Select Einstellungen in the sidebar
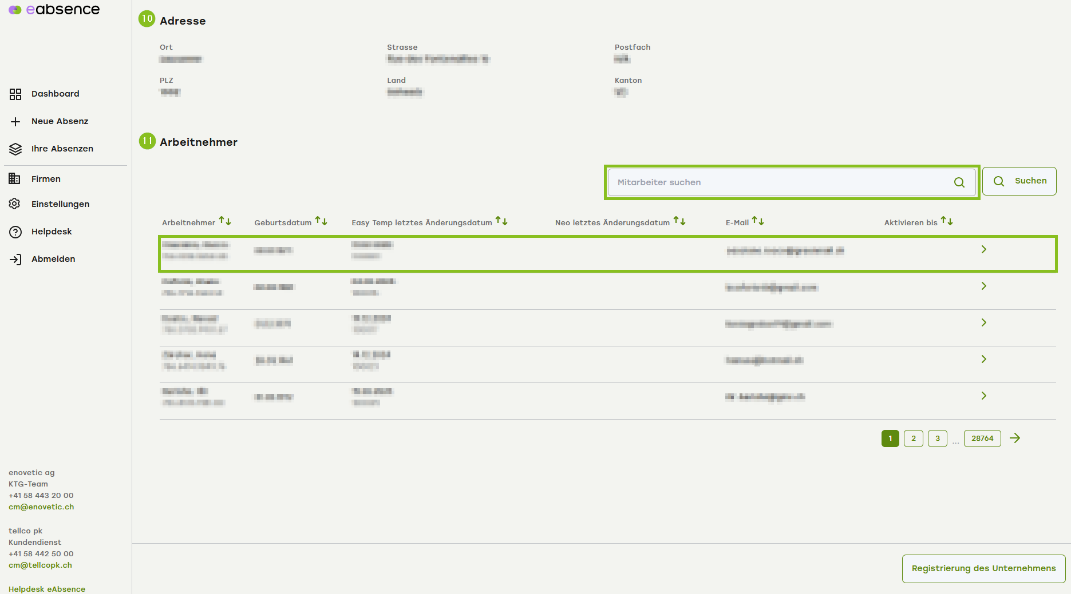1071x594 pixels. point(60,204)
